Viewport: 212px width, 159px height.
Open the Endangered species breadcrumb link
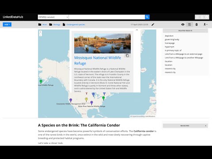tap(76, 25)
